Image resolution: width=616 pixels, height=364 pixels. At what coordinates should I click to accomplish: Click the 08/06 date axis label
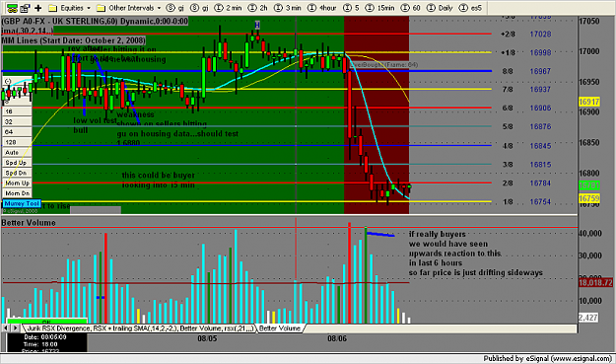coord(337,338)
